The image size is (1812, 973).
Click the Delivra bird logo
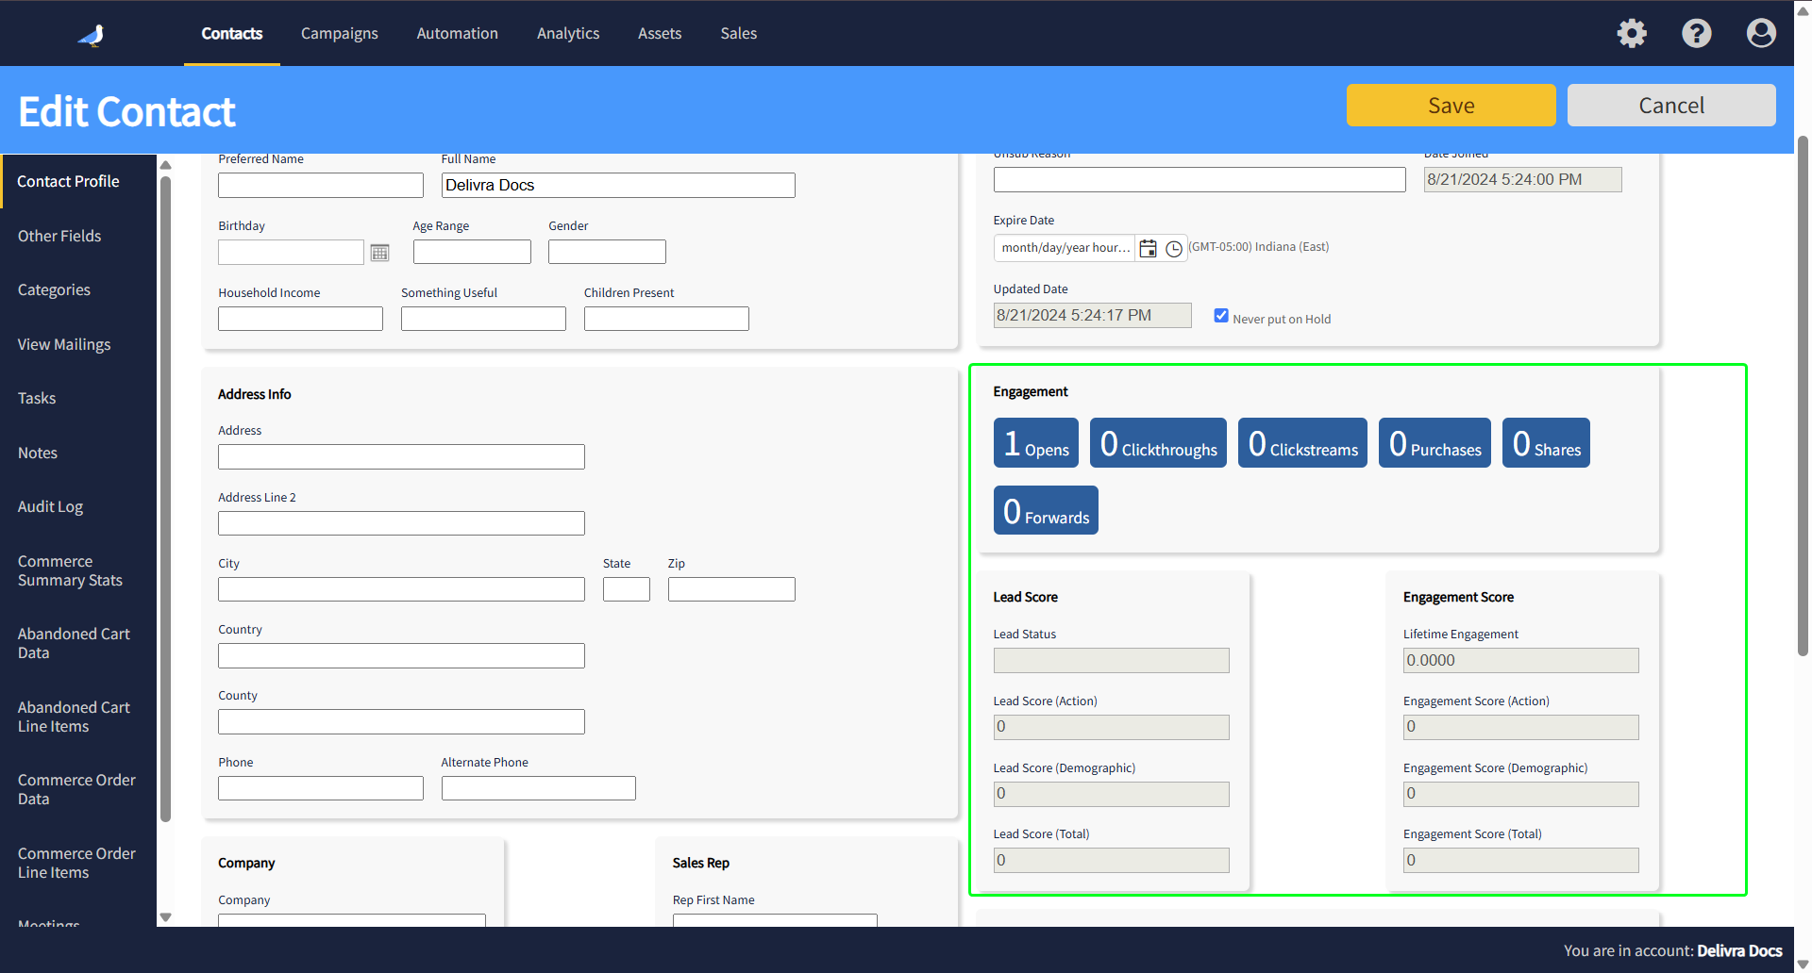point(92,35)
